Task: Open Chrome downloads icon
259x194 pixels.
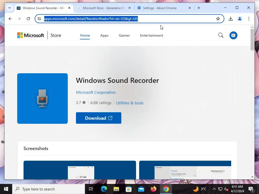Action: coord(231,19)
